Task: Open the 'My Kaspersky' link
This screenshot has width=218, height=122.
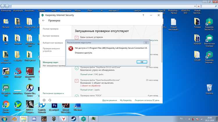Action: pos(126,100)
